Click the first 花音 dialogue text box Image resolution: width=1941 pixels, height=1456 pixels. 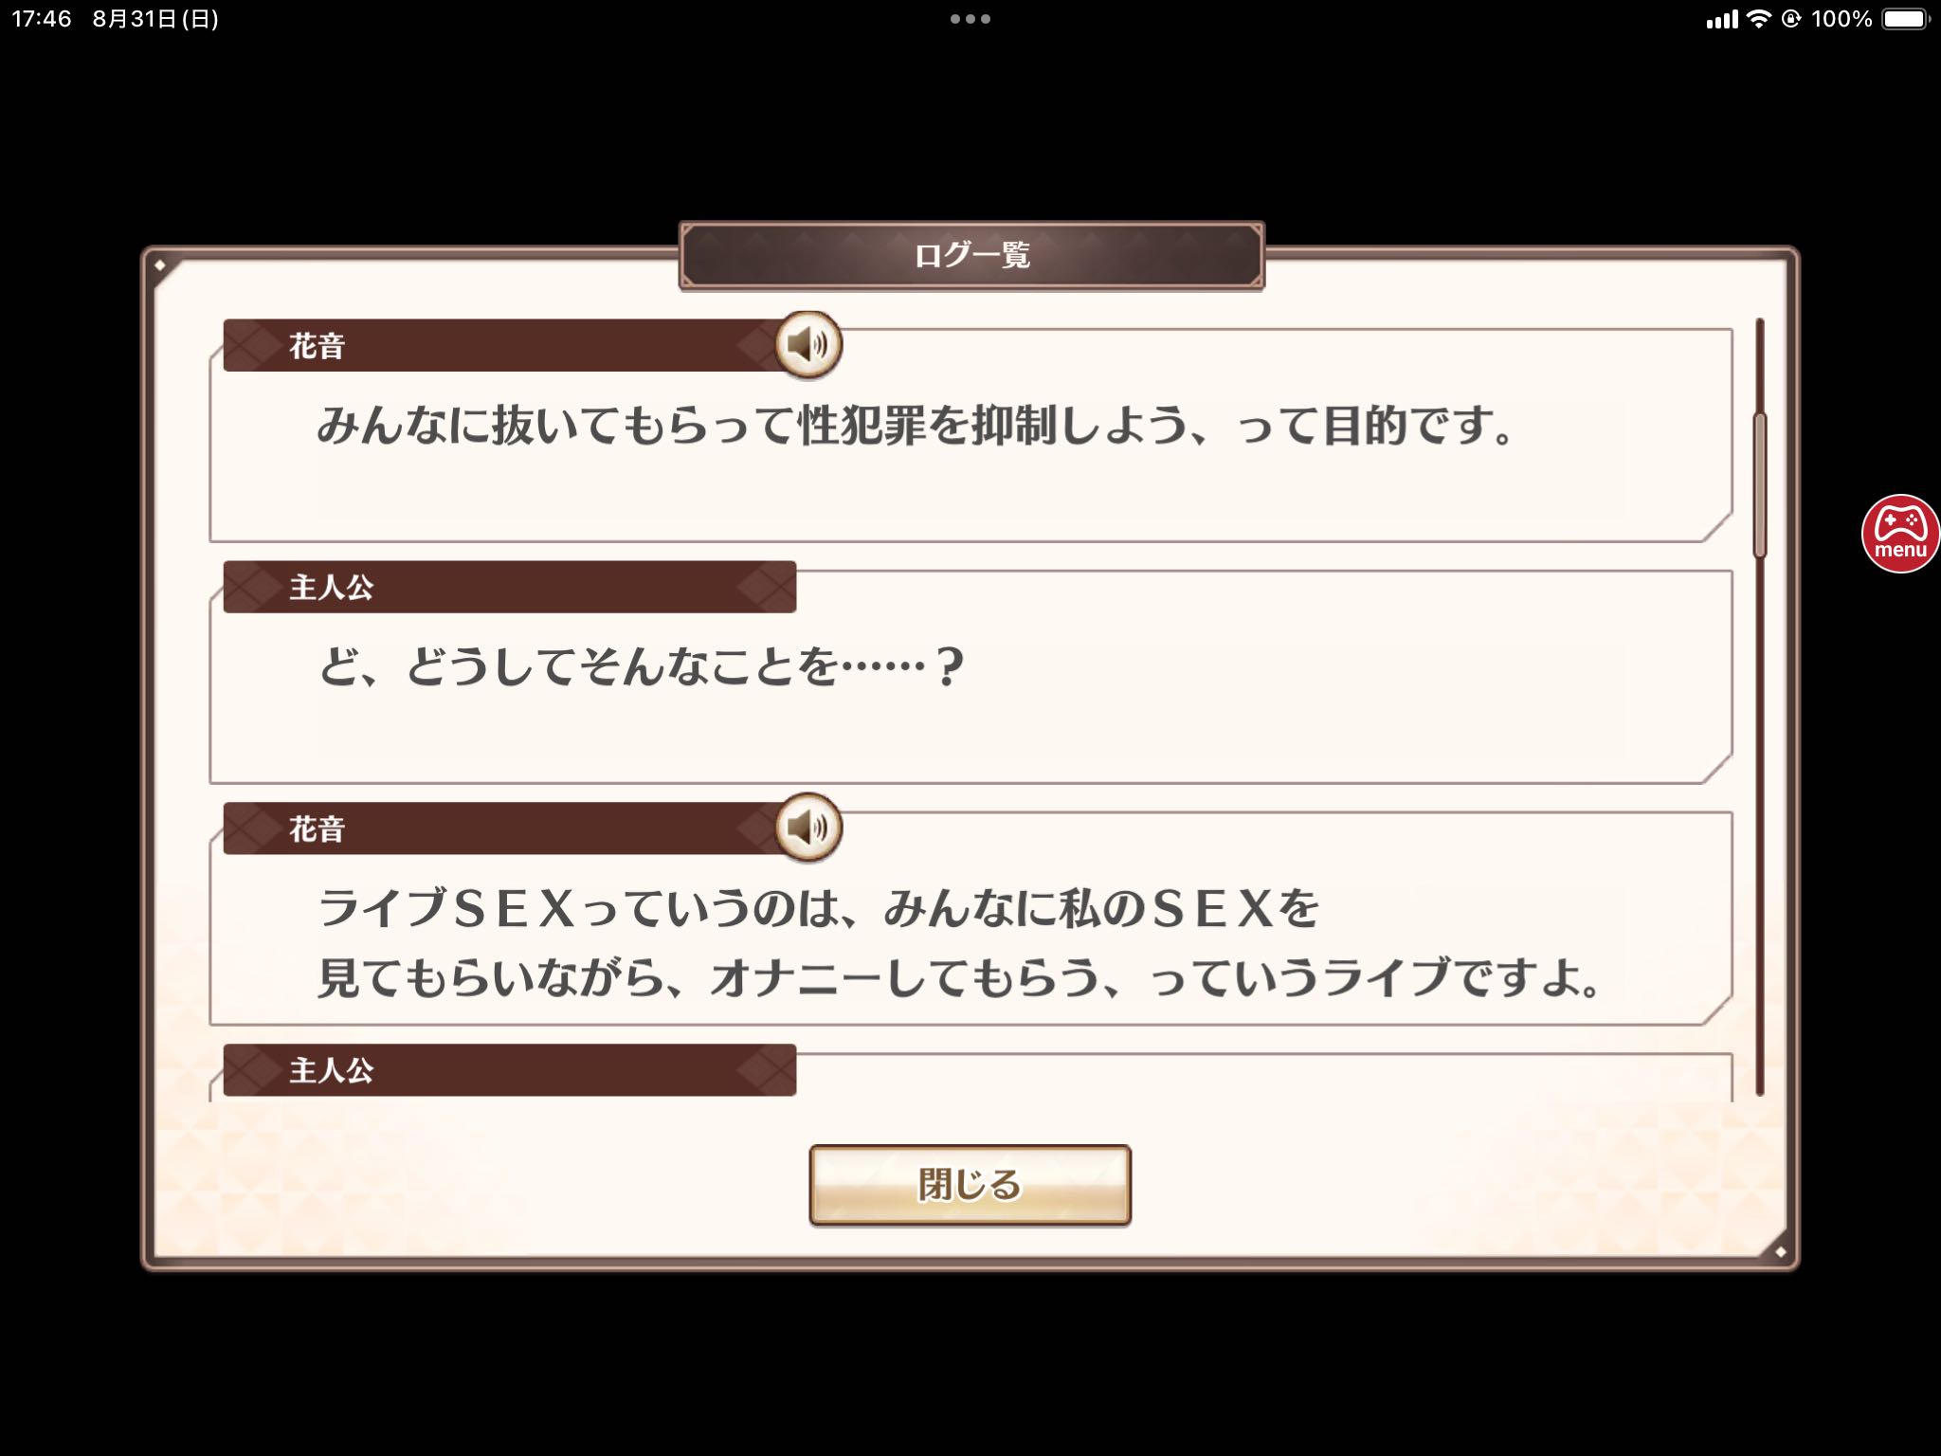[x=970, y=436]
